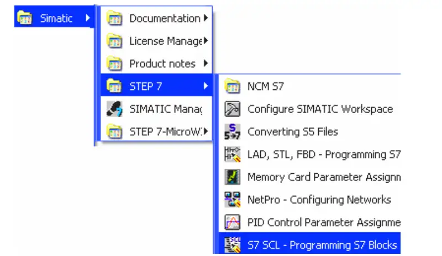Click the LAD, STL, FBD editor icon

pyautogui.click(x=232, y=154)
